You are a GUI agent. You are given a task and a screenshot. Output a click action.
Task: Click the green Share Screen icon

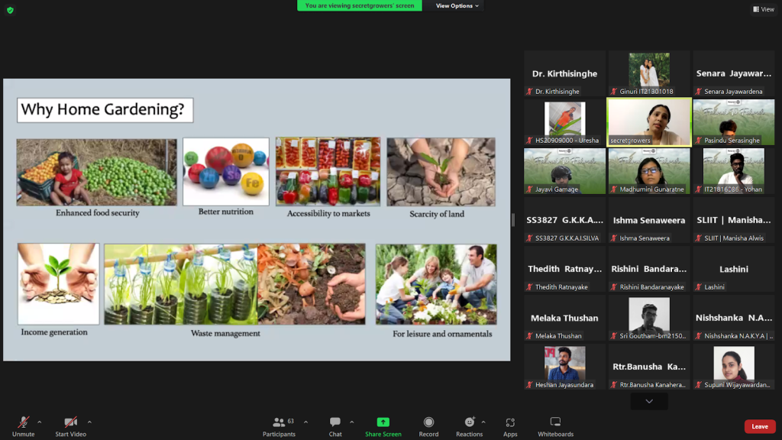383,422
